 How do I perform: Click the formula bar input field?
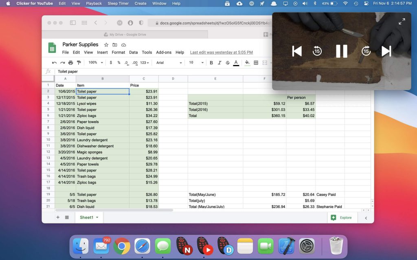[122, 71]
